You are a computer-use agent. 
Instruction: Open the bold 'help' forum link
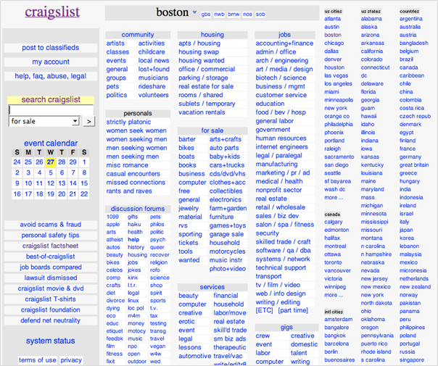(x=133, y=240)
